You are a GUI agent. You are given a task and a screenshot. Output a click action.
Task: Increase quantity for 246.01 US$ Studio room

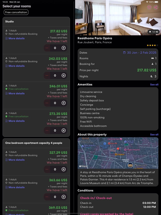coord(64,103)
